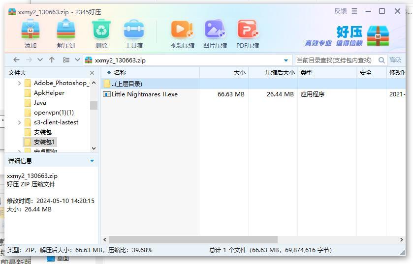This screenshot has height=264, width=413.
Task: Click horizontal scrollbar right arrow
Action: (x=401, y=239)
